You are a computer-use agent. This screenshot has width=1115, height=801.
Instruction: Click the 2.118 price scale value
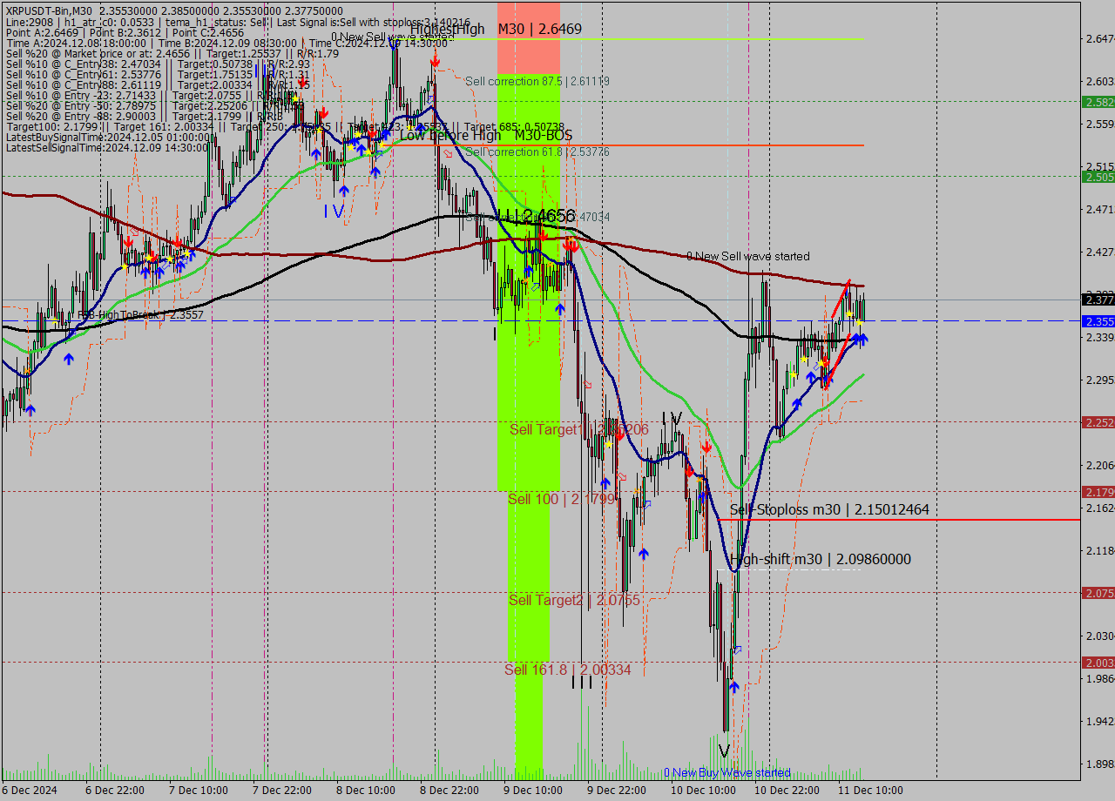tap(1099, 550)
